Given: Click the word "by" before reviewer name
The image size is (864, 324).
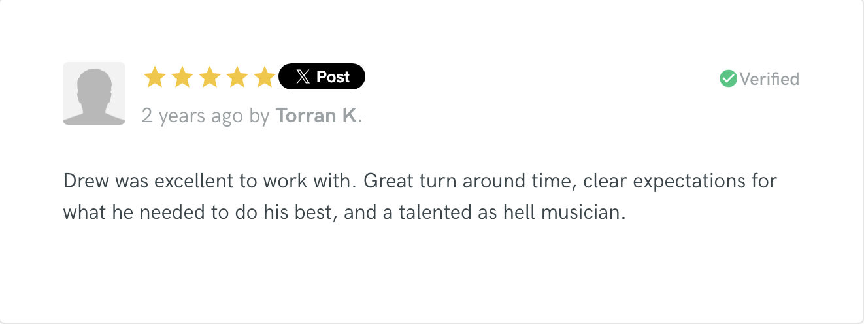Looking at the screenshot, I should pyautogui.click(x=259, y=117).
